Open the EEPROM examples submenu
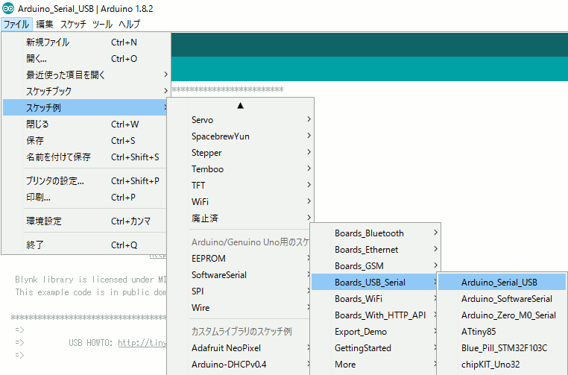The image size is (568, 375). coord(239,259)
